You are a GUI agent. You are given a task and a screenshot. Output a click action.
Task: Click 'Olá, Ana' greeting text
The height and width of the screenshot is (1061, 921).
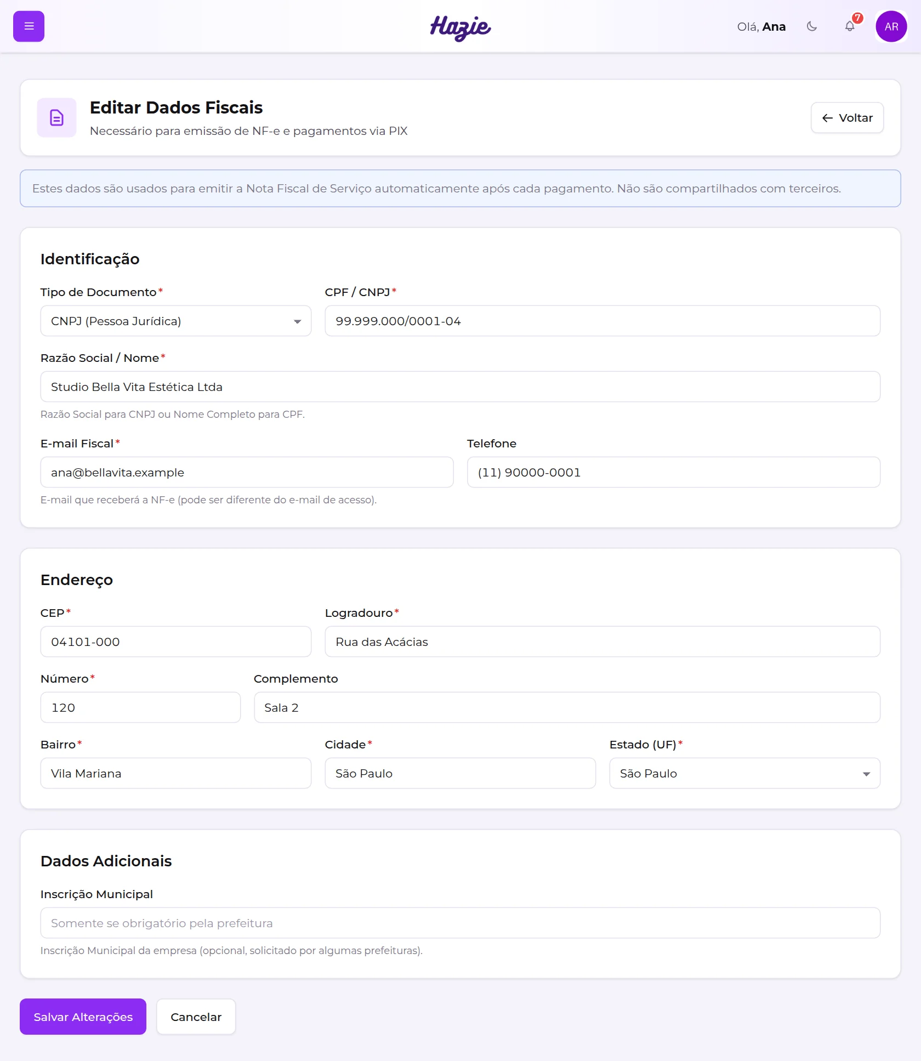pos(761,26)
